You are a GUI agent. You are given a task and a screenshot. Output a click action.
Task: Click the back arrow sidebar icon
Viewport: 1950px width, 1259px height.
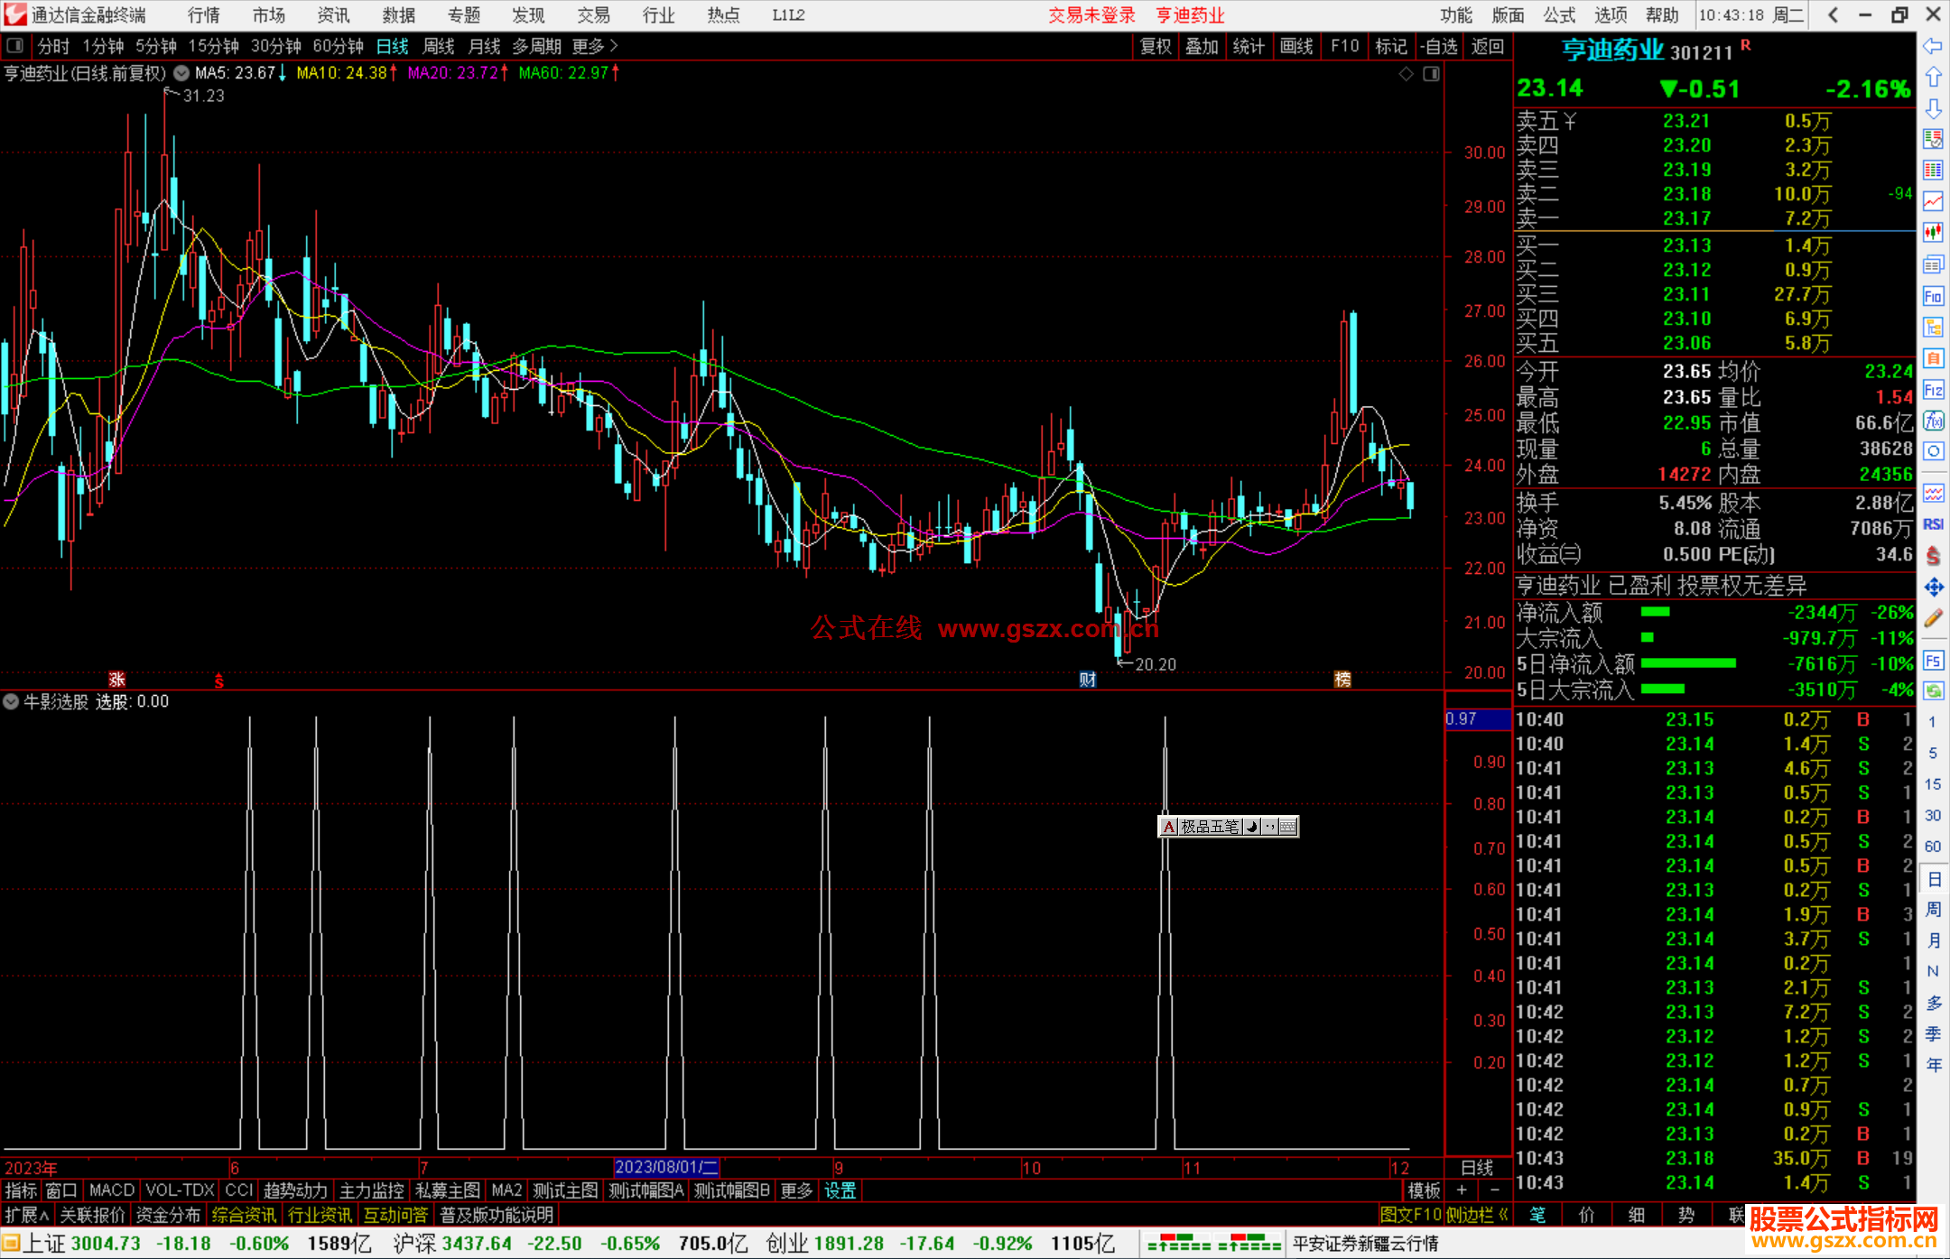coord(1933,46)
